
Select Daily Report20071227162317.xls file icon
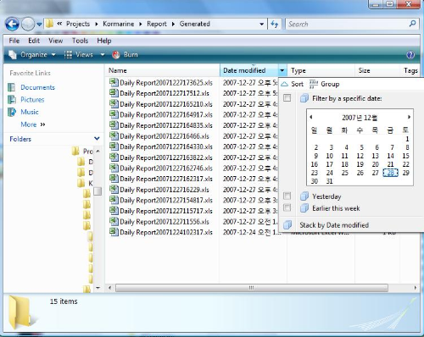pos(114,179)
